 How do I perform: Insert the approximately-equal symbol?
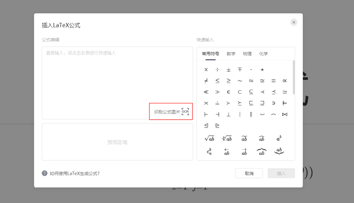pyautogui.click(x=251, y=80)
